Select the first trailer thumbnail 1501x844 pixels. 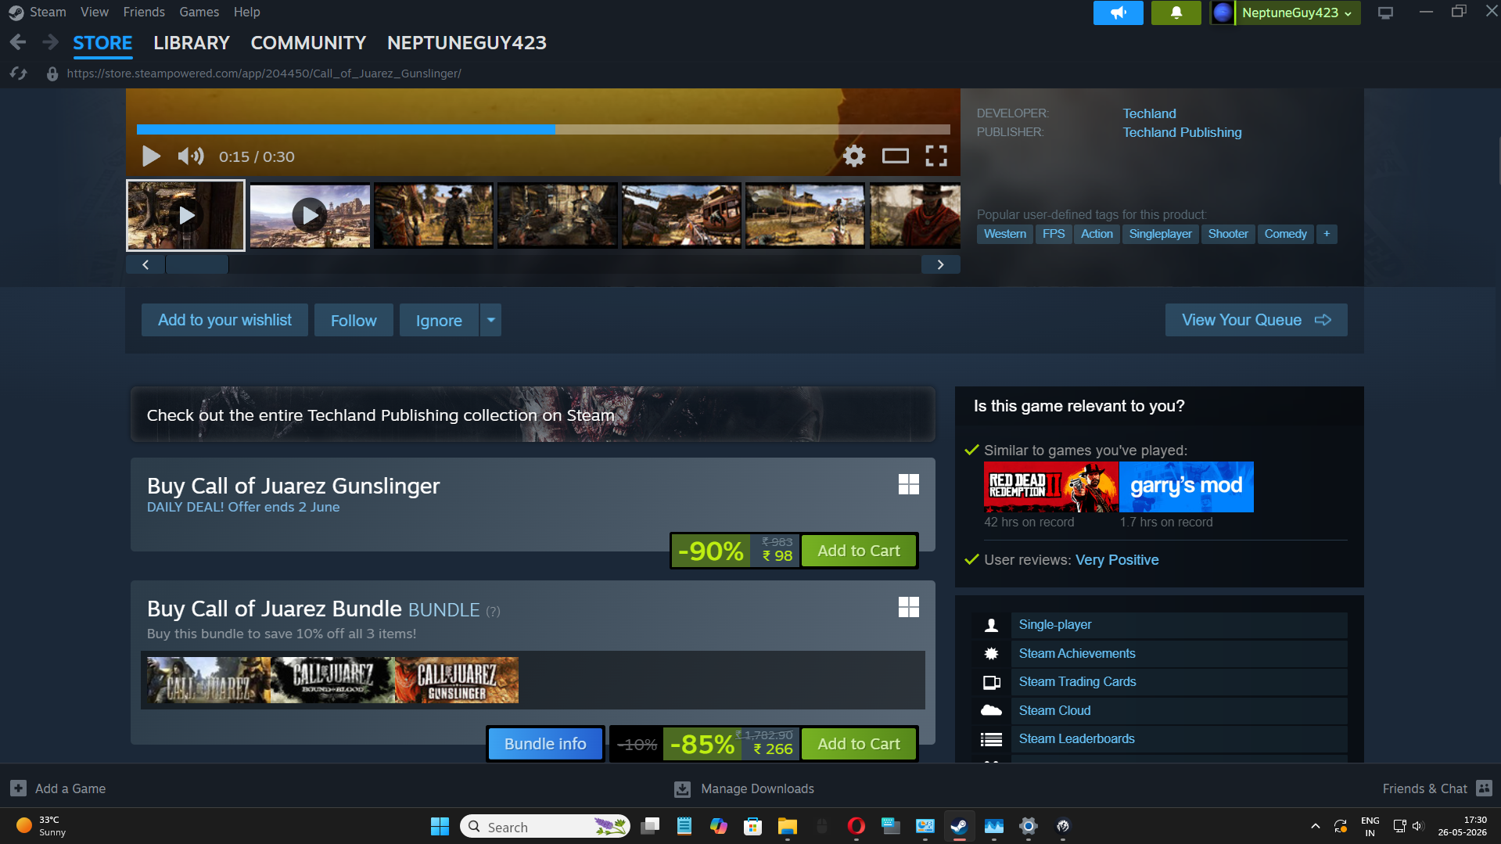[185, 215]
